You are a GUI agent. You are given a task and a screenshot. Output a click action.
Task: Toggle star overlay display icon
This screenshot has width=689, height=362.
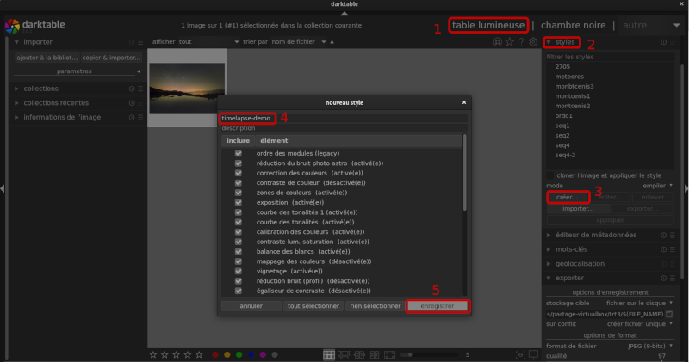tap(509, 42)
